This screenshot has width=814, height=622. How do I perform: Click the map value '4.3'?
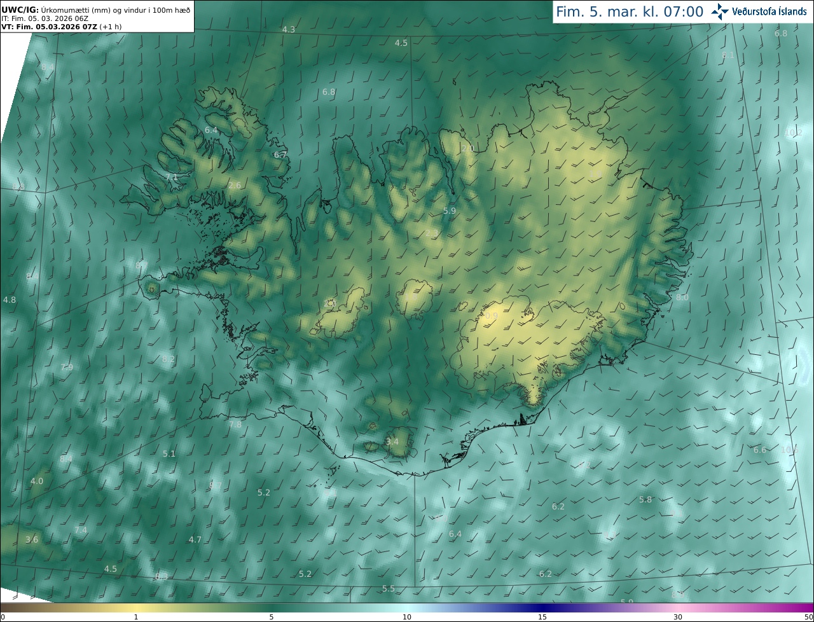pos(289,30)
